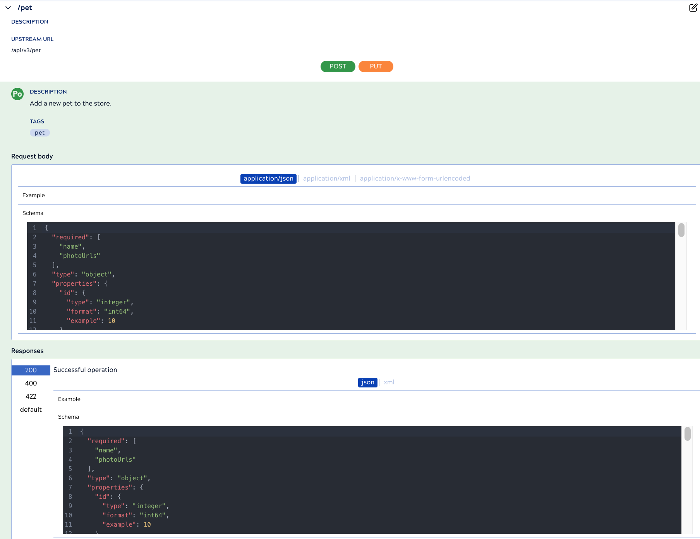Click the response schema scrollbar thumb
This screenshot has width=700, height=539.
(687, 434)
